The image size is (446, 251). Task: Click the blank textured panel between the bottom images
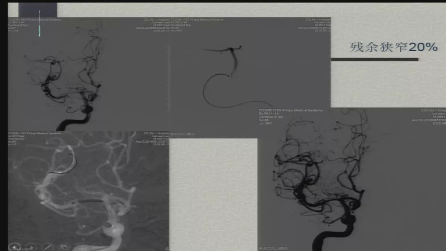[214, 194]
